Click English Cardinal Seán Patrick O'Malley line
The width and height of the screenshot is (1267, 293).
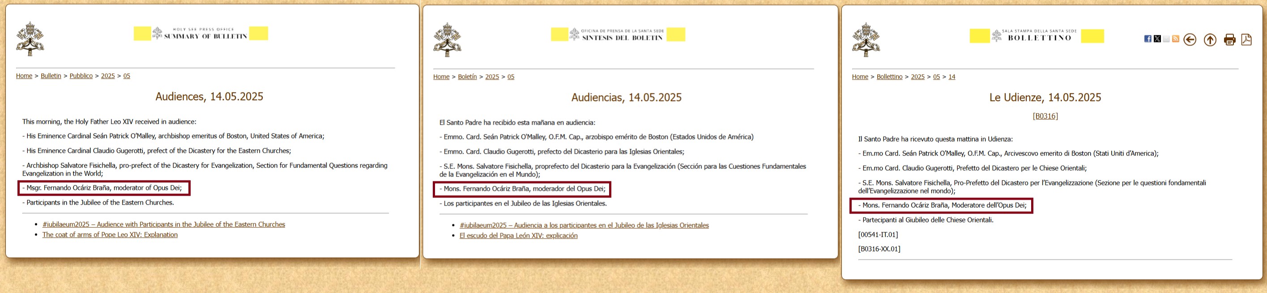click(173, 136)
